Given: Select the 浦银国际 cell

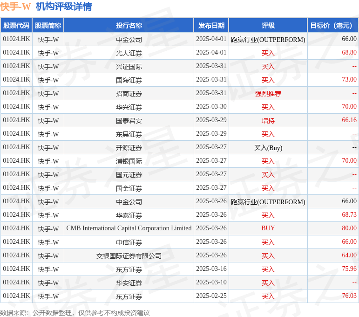Looking at the screenshot, I should point(129,161).
